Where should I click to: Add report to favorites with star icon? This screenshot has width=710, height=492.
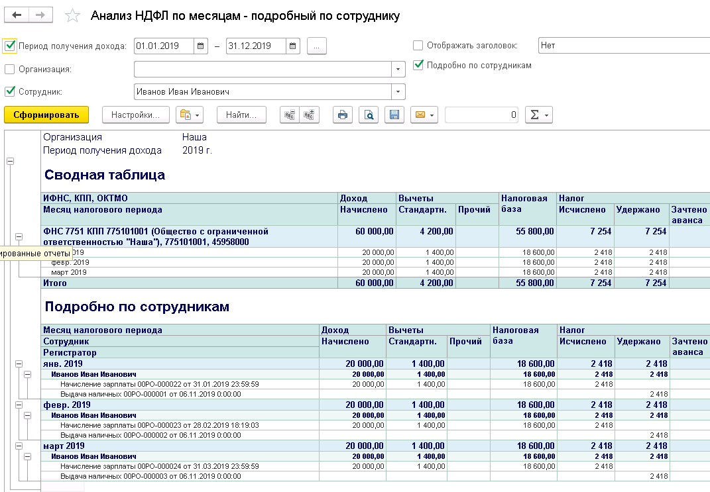[72, 16]
